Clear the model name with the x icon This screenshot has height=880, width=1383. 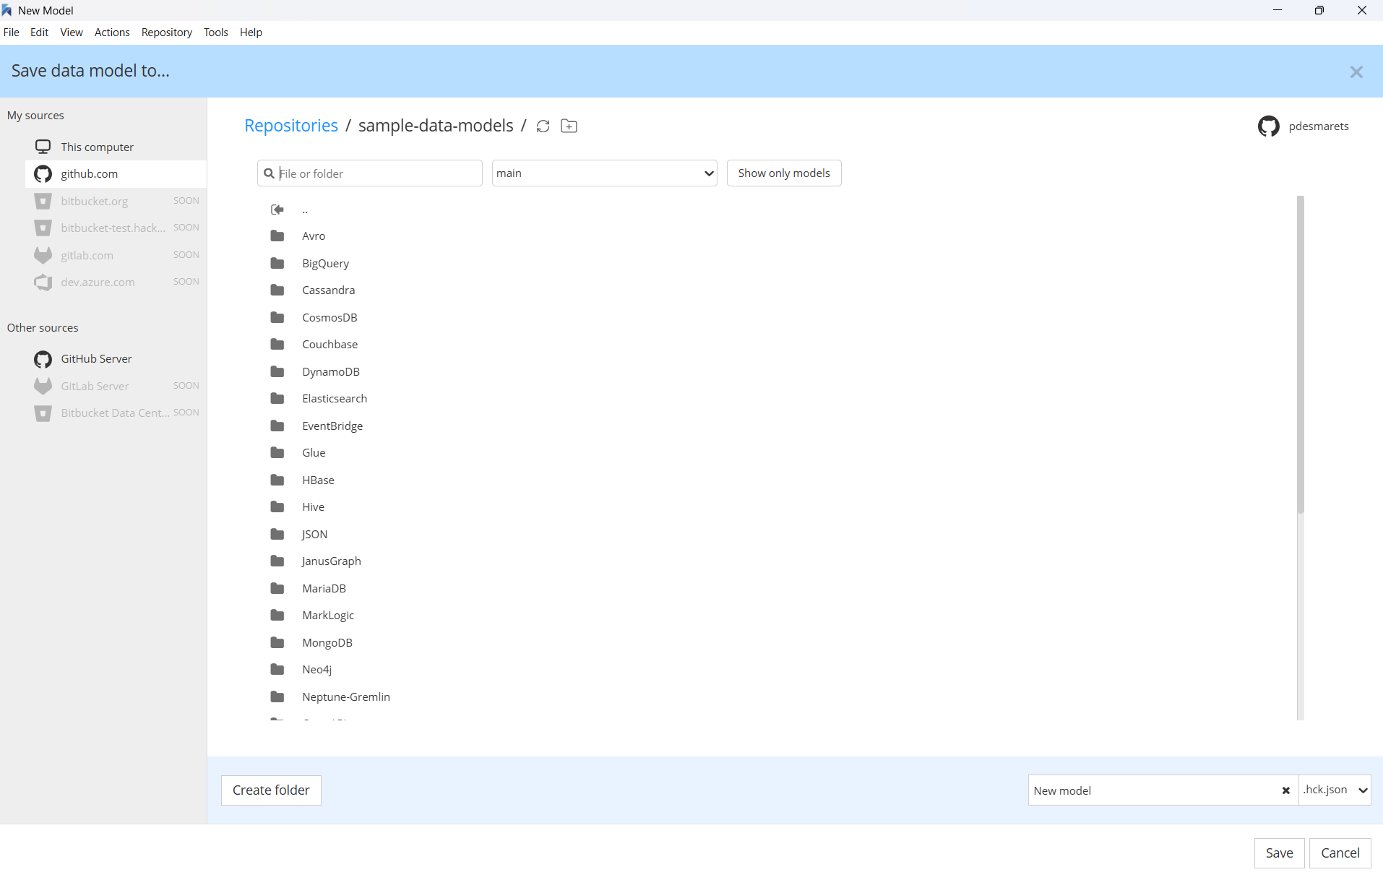(1286, 790)
